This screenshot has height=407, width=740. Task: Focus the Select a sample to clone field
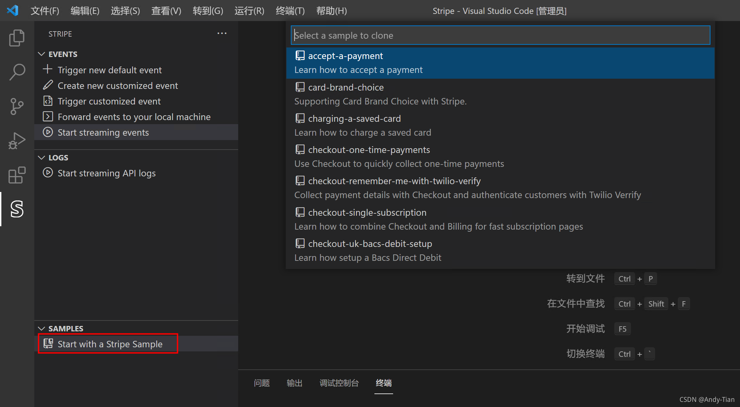coord(500,35)
